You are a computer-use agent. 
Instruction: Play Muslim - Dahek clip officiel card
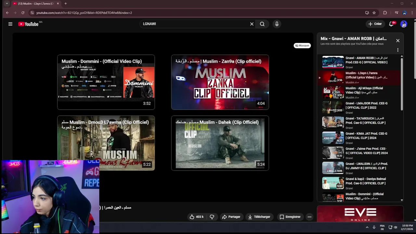(220, 143)
